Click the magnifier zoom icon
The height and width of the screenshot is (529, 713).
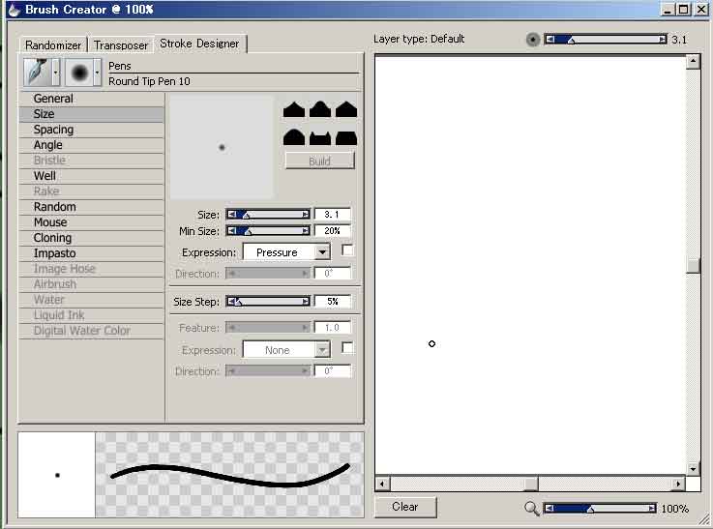[531, 509]
